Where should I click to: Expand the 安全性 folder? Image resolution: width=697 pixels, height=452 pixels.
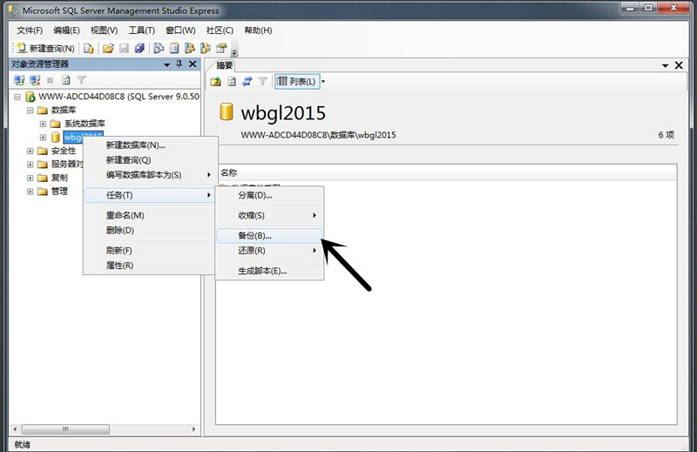[30, 152]
